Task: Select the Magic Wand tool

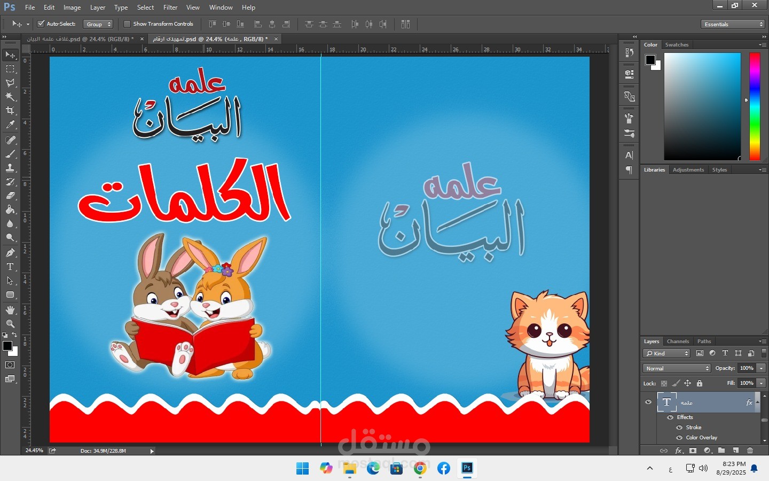Action: coord(10,97)
